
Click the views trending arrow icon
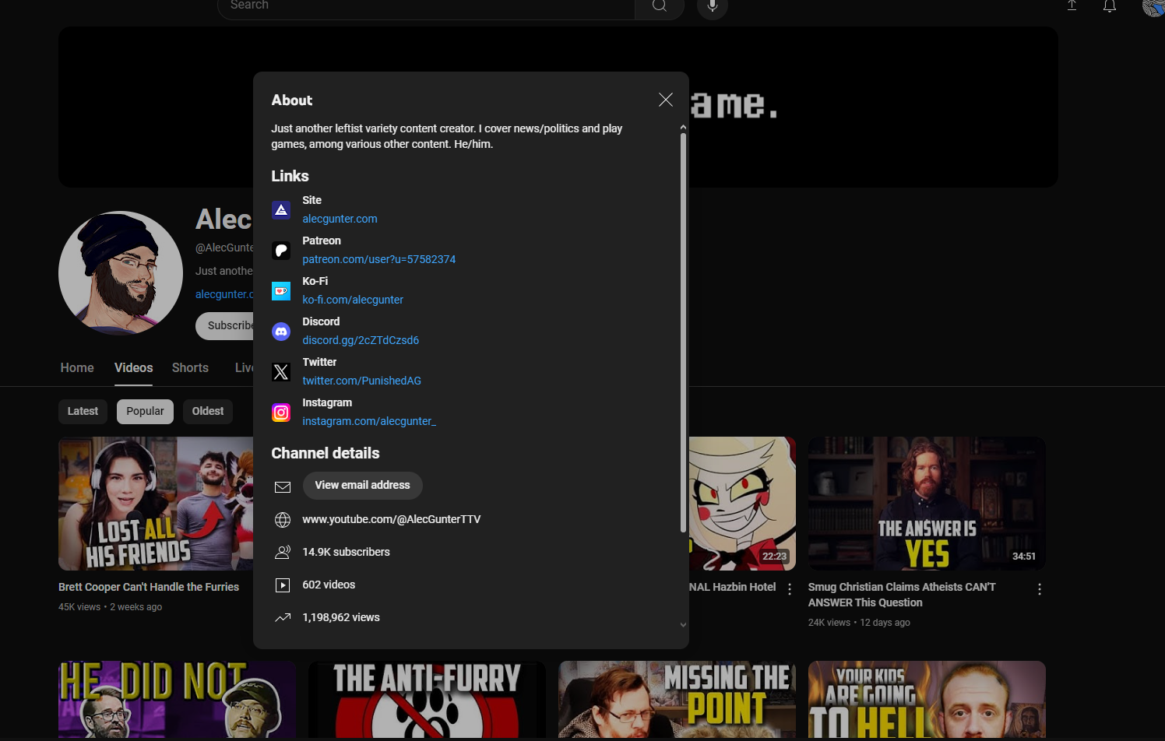(283, 618)
